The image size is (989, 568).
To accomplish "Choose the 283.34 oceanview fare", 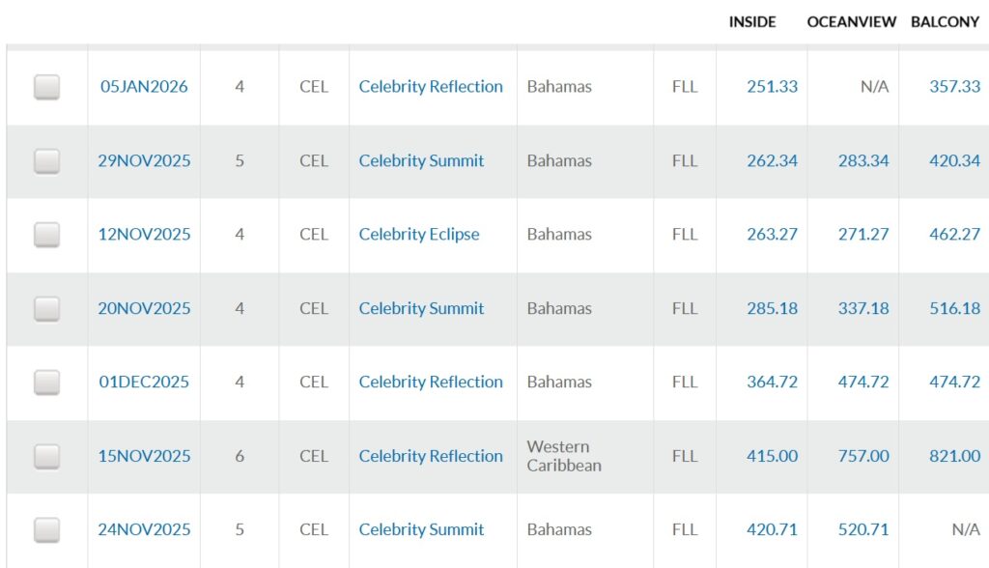I will 863,161.
